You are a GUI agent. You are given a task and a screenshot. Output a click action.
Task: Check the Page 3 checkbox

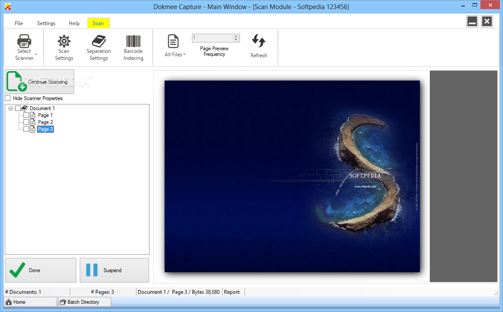[26, 130]
